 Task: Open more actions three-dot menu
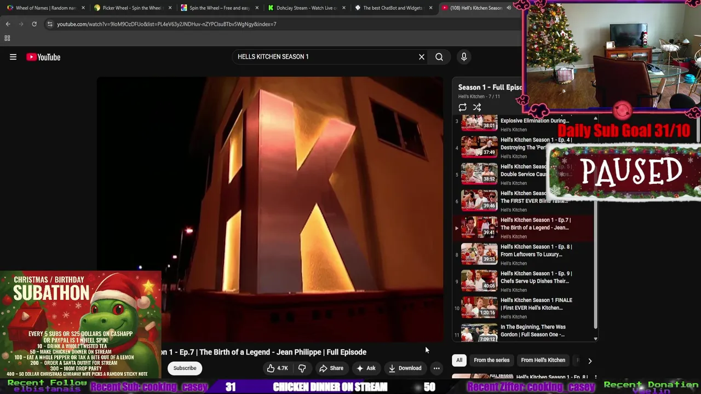tap(436, 368)
